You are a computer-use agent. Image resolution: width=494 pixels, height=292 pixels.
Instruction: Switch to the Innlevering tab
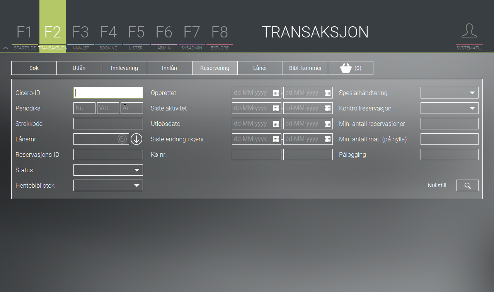coord(124,68)
